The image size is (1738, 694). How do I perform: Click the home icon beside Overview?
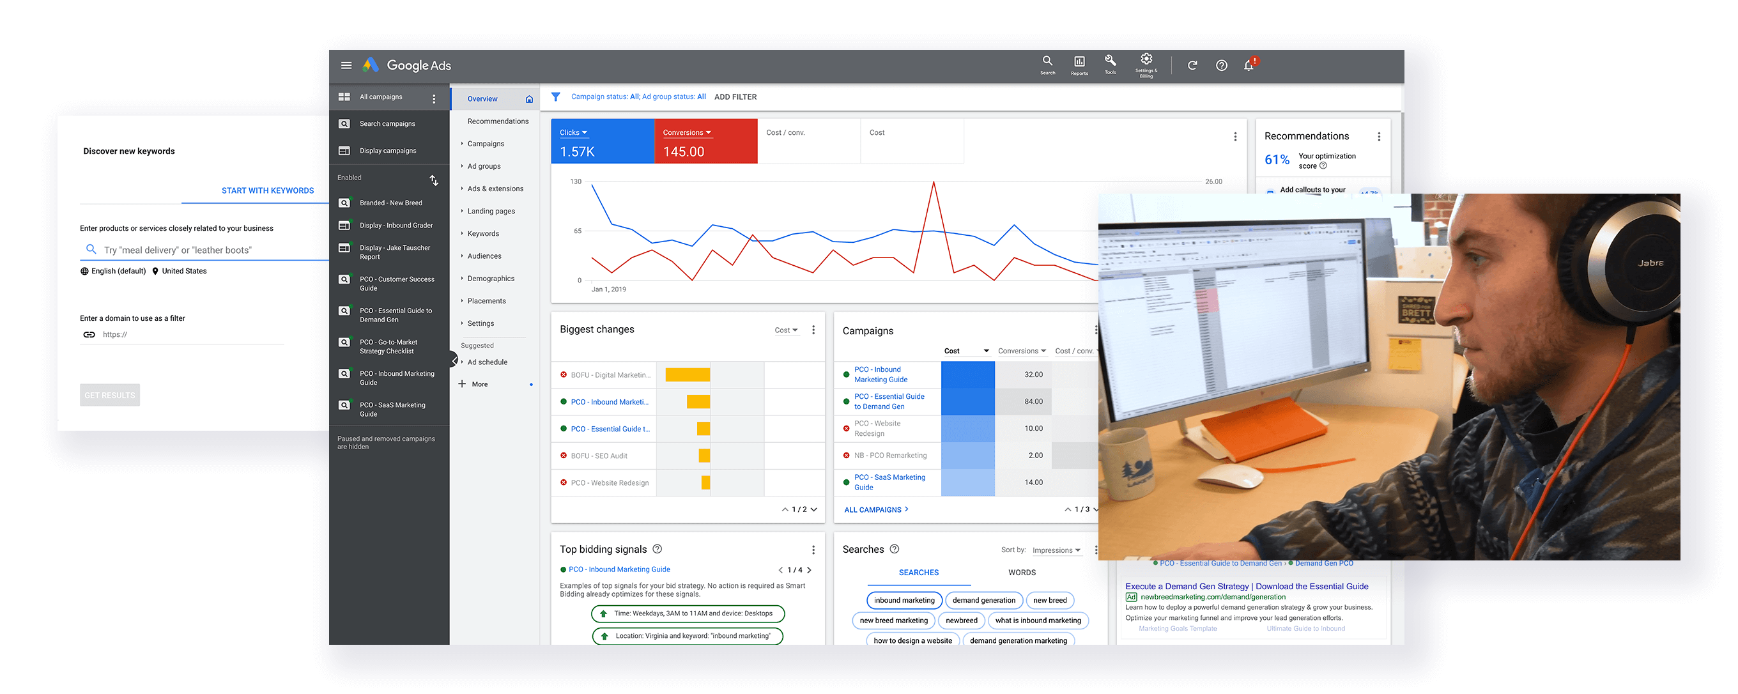(529, 99)
